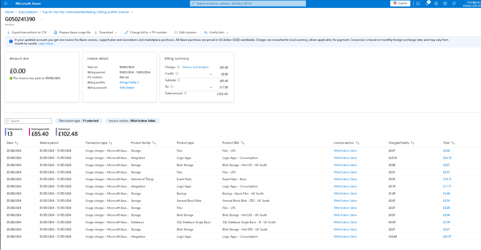Click the Microsoft Azure logo text

(x=28, y=3)
